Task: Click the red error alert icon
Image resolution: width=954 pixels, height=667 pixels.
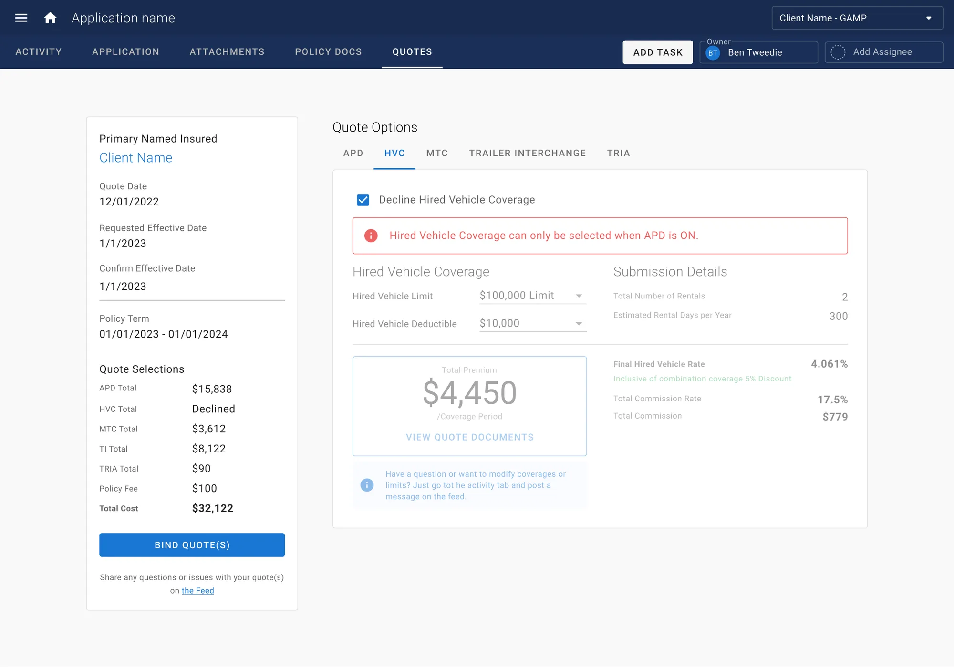Action: click(x=371, y=236)
